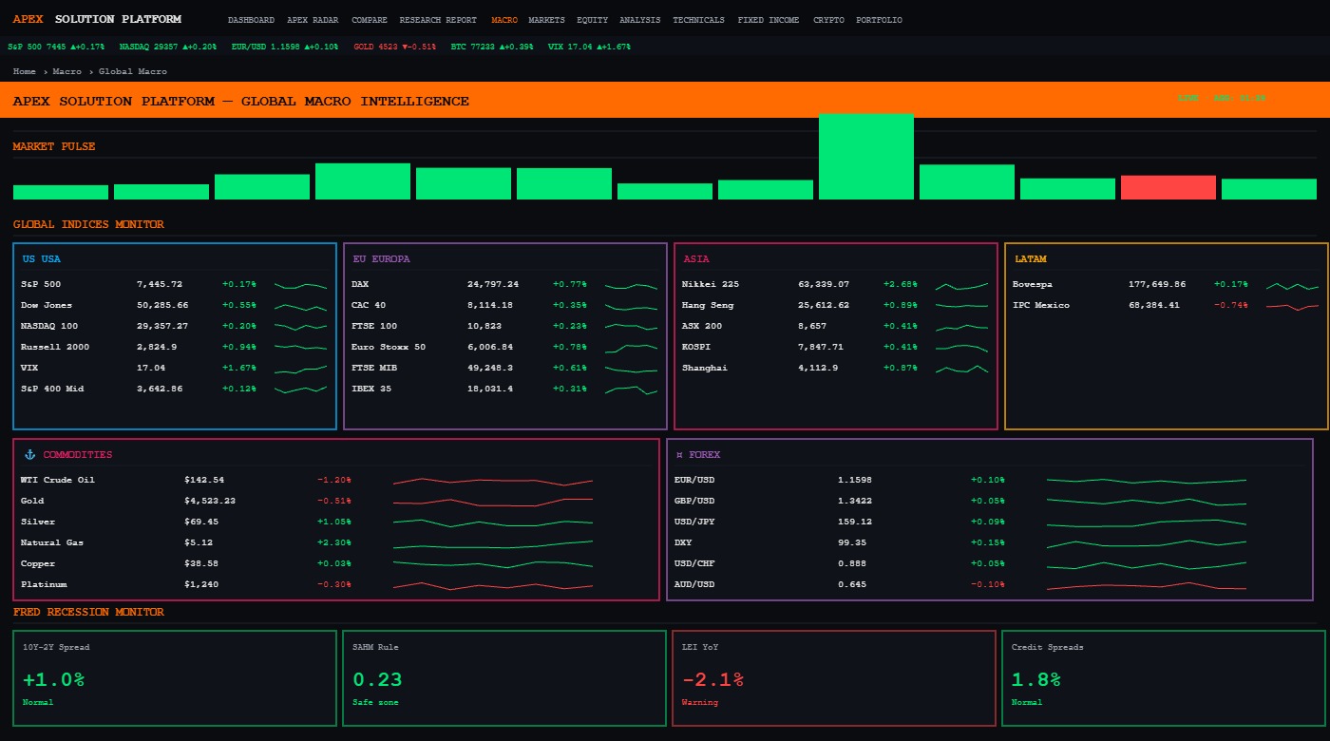The image size is (1330, 741).
Task: Click the Natural Gas sparkline chart
Action: (493, 543)
